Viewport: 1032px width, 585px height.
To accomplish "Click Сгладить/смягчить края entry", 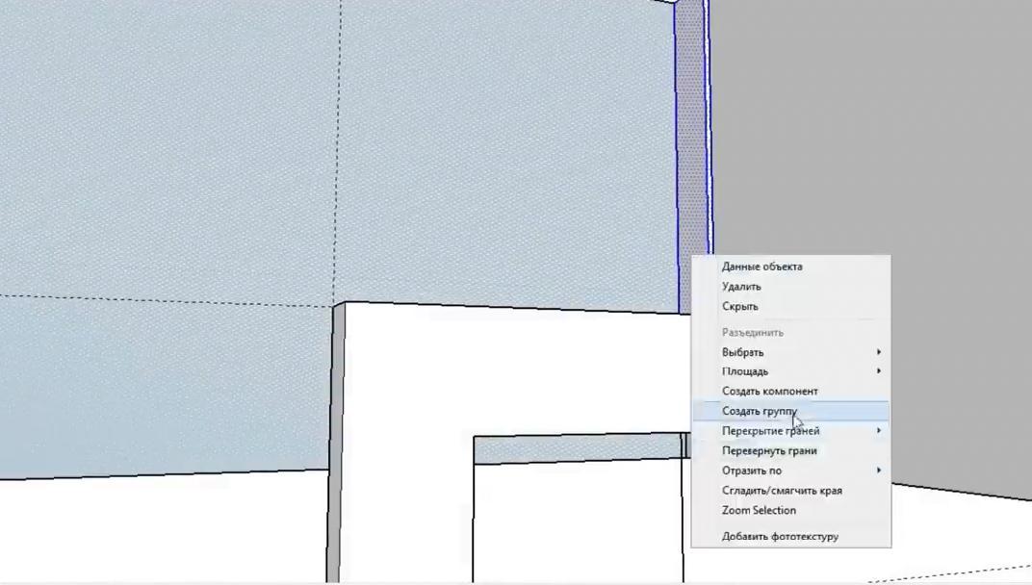I will click(782, 491).
